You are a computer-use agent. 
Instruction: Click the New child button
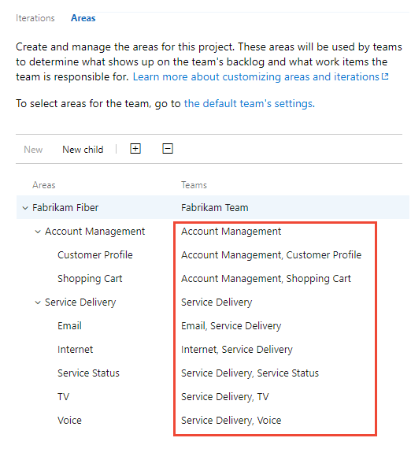[83, 150]
